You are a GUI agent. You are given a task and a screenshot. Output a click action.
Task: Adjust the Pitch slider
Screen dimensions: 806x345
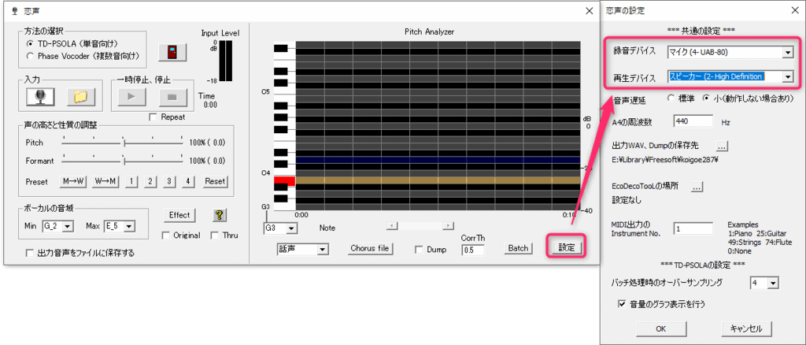(123, 143)
